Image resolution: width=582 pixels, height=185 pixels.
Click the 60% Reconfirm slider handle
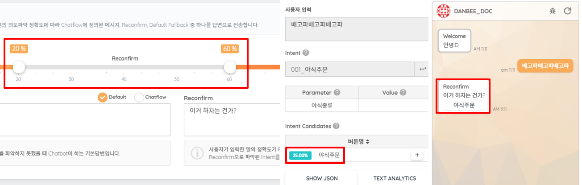click(x=230, y=67)
